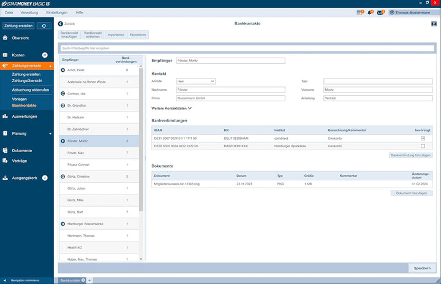441x284 pixels.
Task: Close the Bankkontakte bottom tab
Action: (83, 280)
